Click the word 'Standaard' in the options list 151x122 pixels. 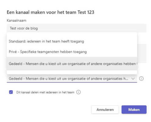pos(17,41)
